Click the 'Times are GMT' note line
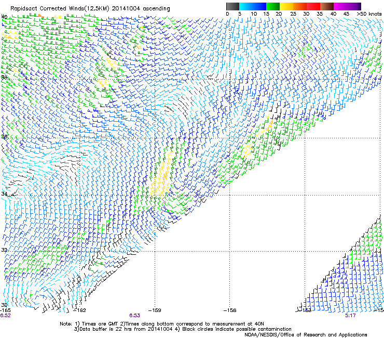This screenshot has width=384, height=338. click(162, 324)
